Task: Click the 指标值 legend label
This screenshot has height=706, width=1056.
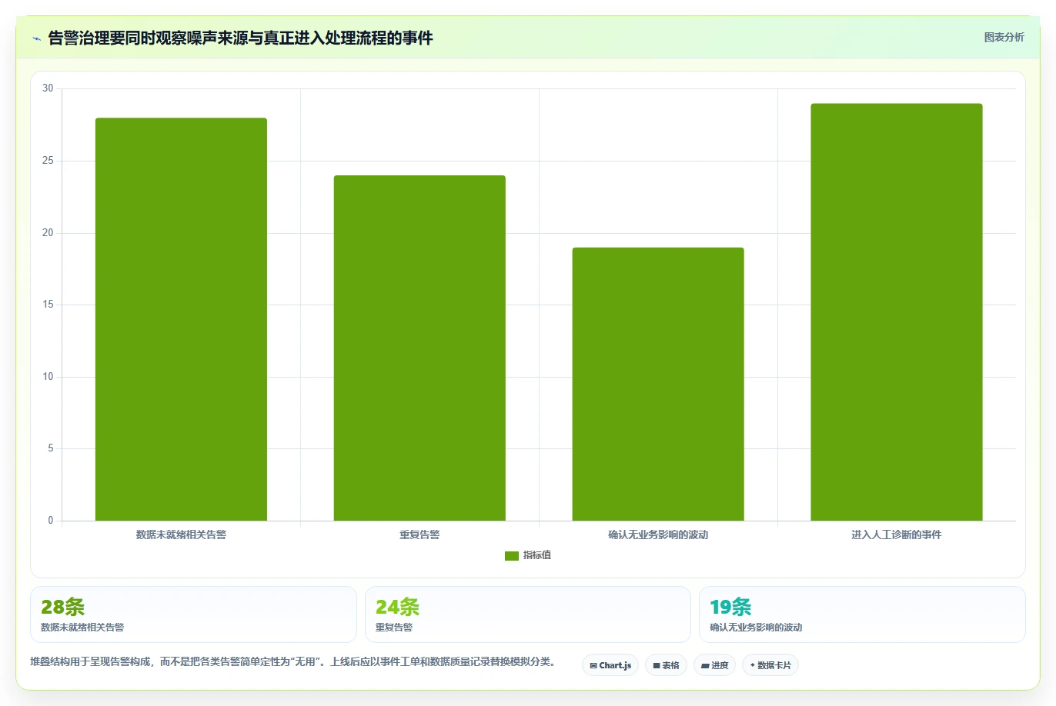Action: tap(537, 555)
